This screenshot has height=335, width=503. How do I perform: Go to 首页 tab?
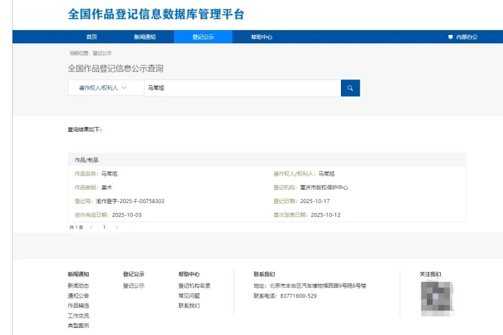pos(92,37)
